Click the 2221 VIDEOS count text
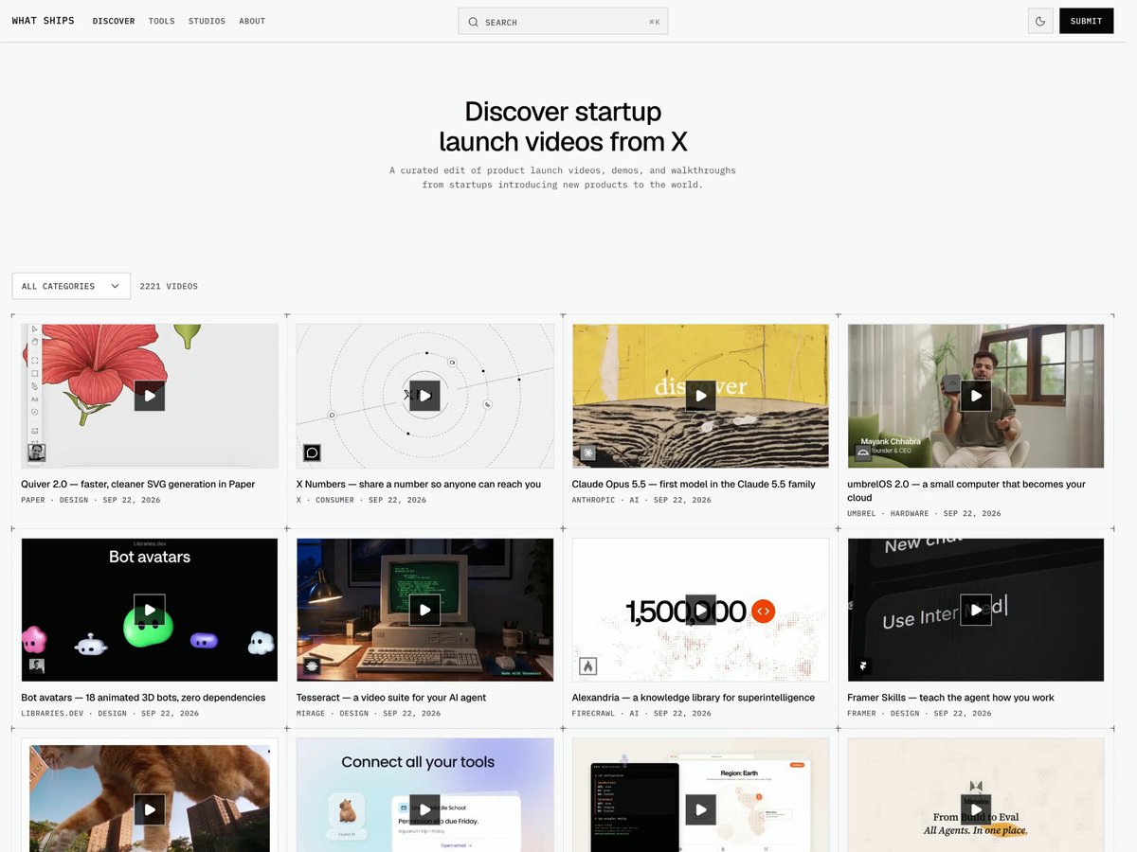The width and height of the screenshot is (1137, 852). tap(169, 286)
